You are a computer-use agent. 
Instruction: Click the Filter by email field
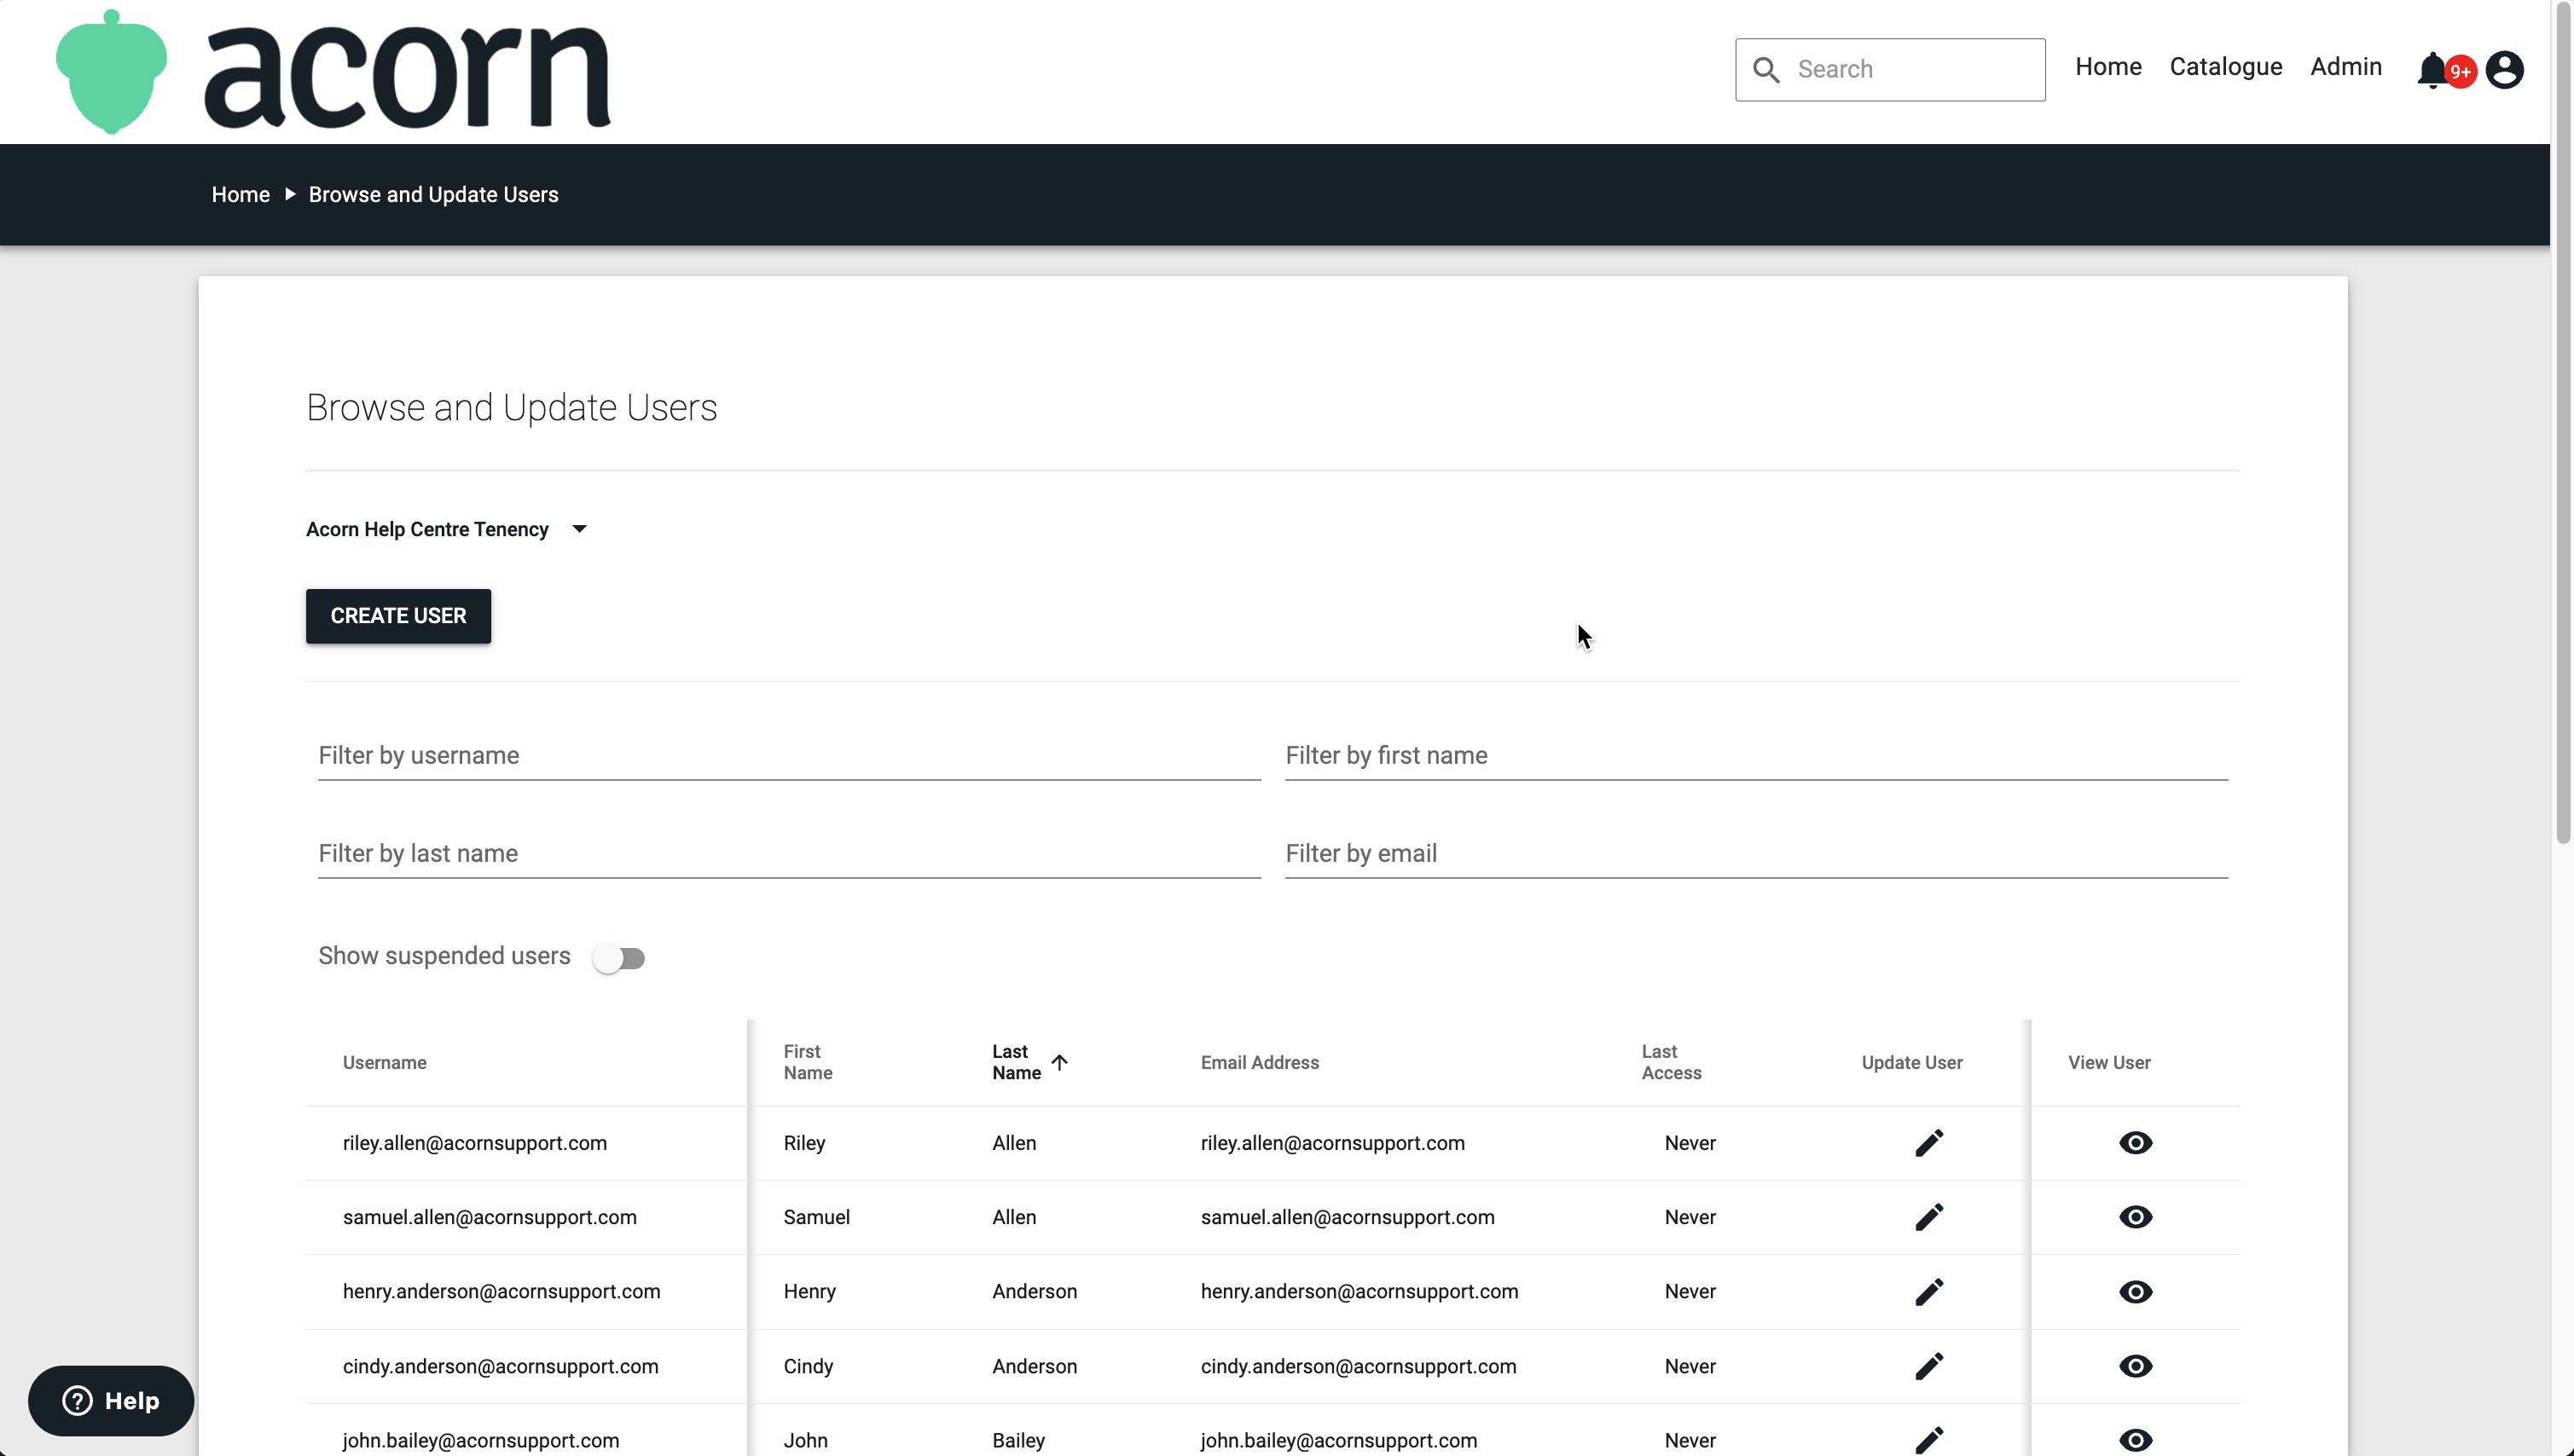click(x=1756, y=854)
